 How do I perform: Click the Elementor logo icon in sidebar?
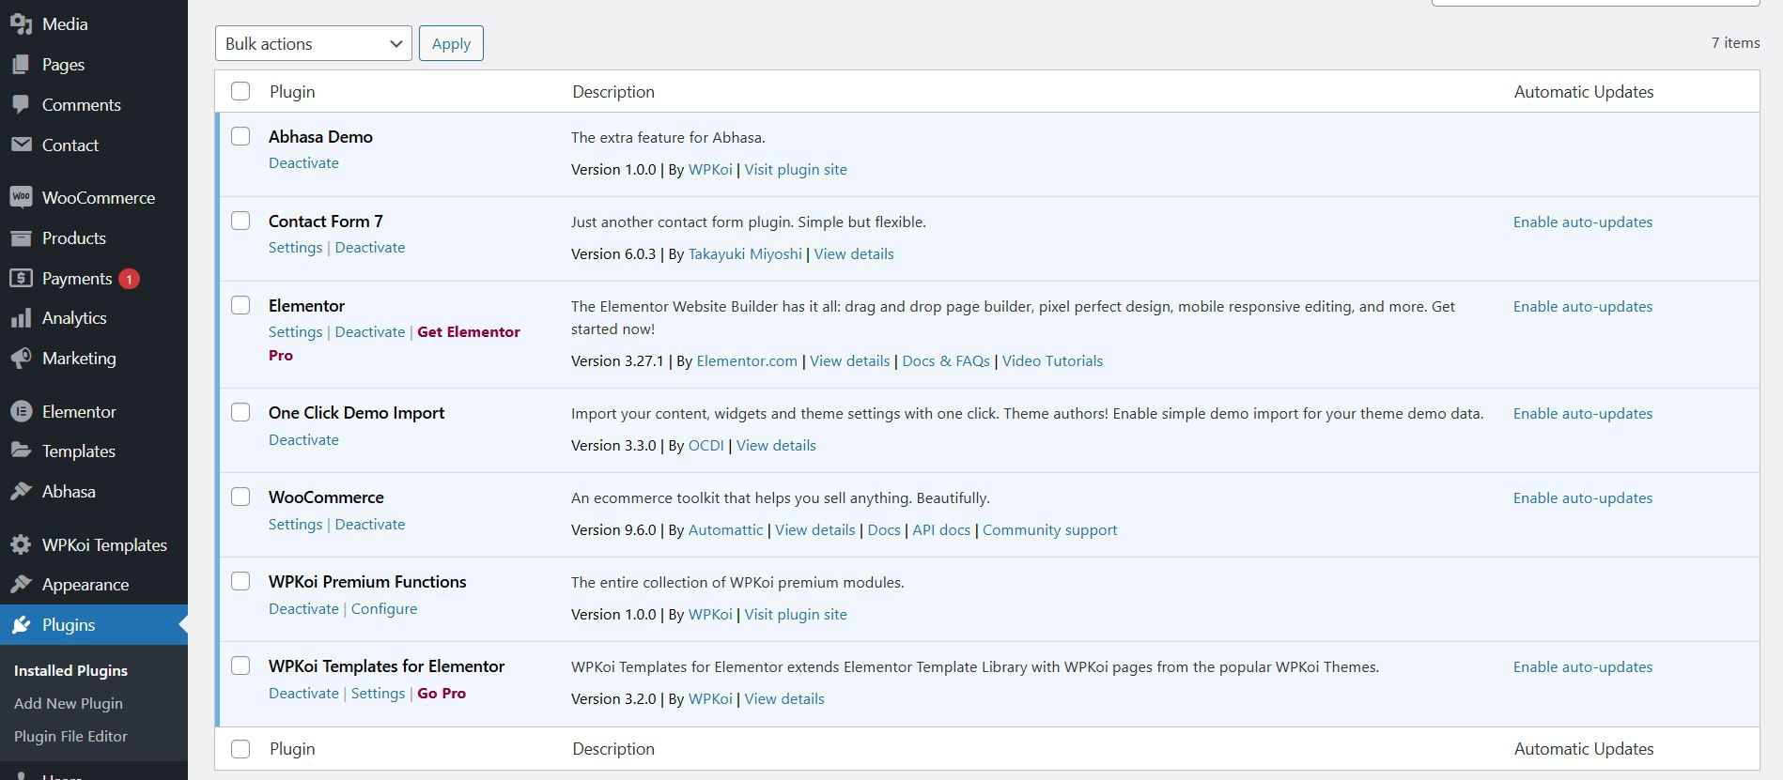tap(21, 411)
